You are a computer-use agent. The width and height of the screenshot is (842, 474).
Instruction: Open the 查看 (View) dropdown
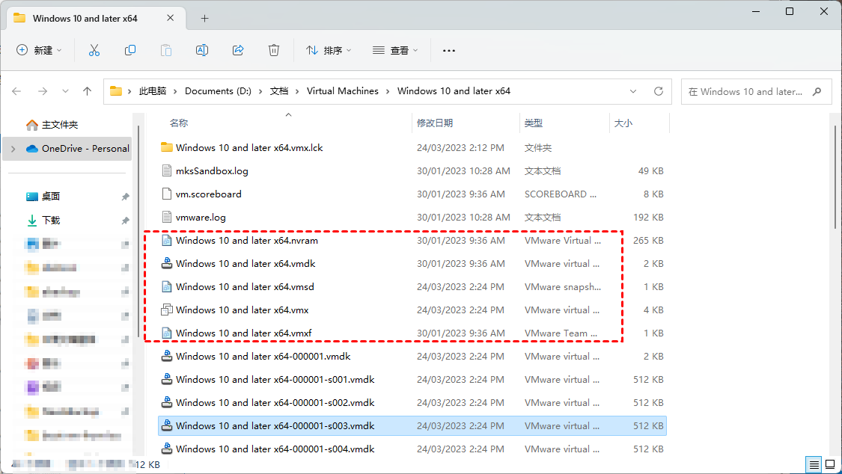tap(395, 50)
